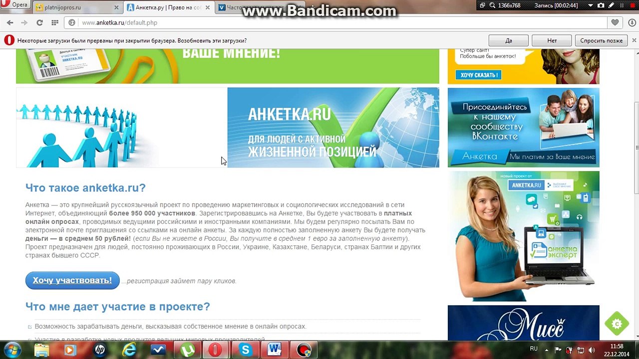Switch to Bandicam recorder in taskbar
Viewport: 639px width, 359px height.
pyautogui.click(x=304, y=350)
